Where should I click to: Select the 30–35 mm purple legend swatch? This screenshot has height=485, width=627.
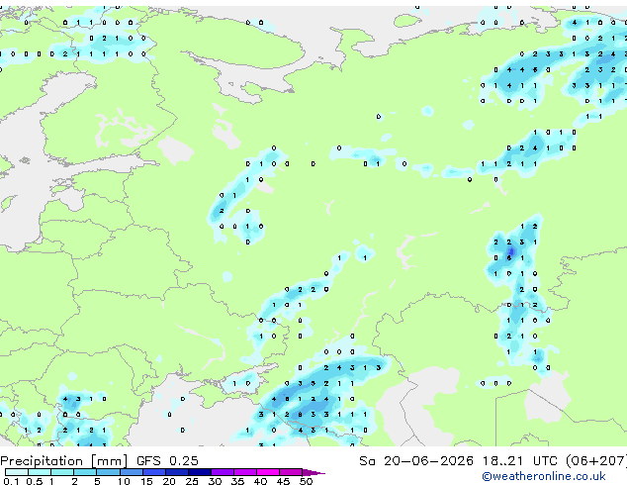(x=223, y=472)
